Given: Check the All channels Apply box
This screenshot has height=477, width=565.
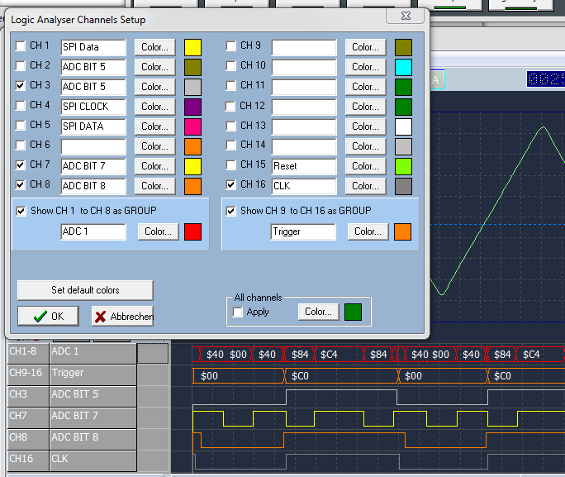Looking at the screenshot, I should pos(238,312).
